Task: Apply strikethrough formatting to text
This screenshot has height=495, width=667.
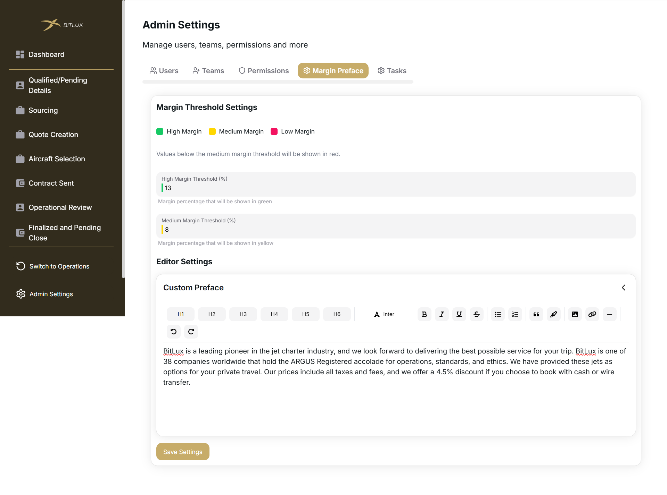Action: point(476,314)
